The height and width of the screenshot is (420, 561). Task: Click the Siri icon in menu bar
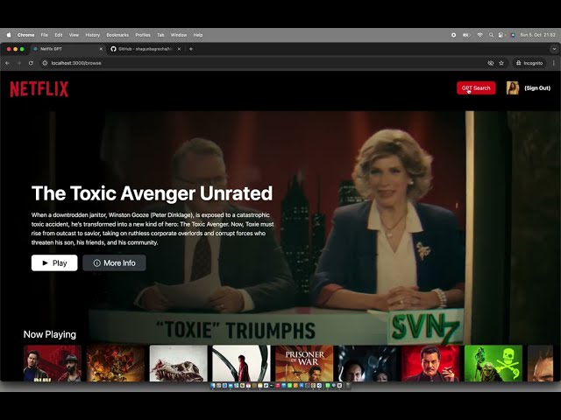click(513, 35)
